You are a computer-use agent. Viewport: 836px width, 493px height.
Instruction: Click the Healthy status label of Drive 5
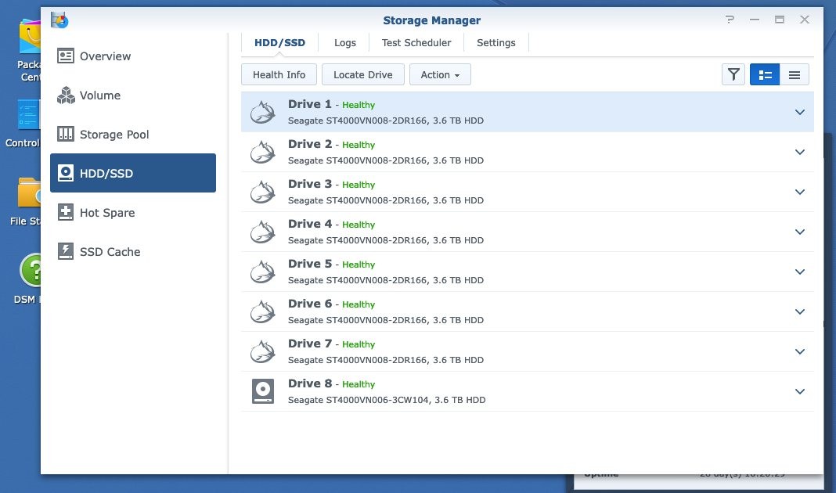358,264
